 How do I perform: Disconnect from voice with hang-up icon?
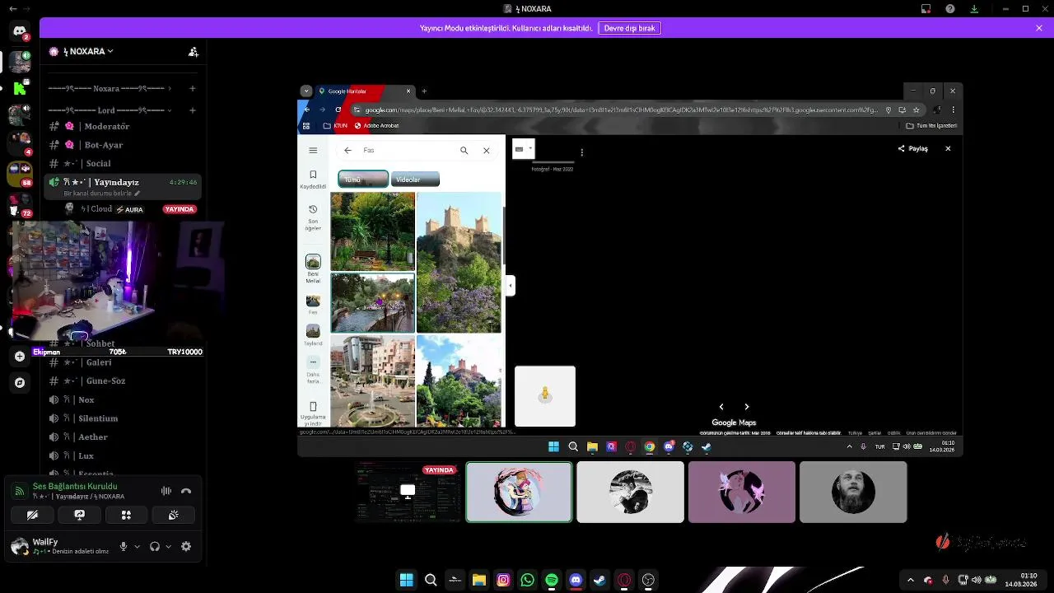pos(186,491)
